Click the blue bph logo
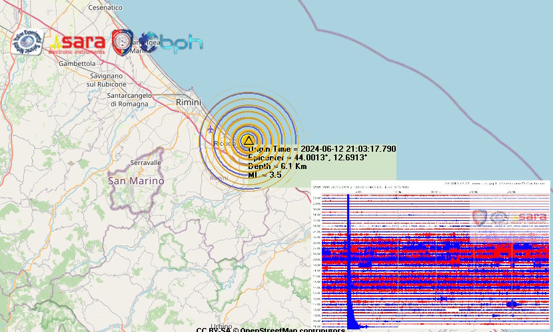The width and height of the screenshot is (553, 332). pos(172,43)
